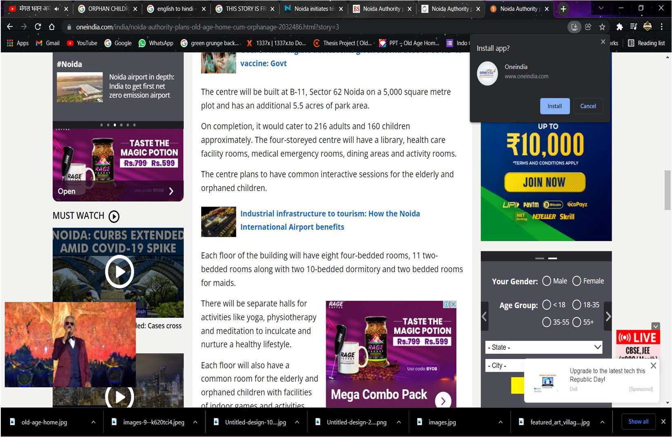Go back to the previous page
Screen dimensions: 672x437
(10, 27)
